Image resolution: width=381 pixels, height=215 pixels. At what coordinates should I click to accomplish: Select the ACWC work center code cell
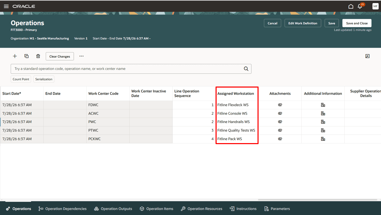pyautogui.click(x=108, y=113)
